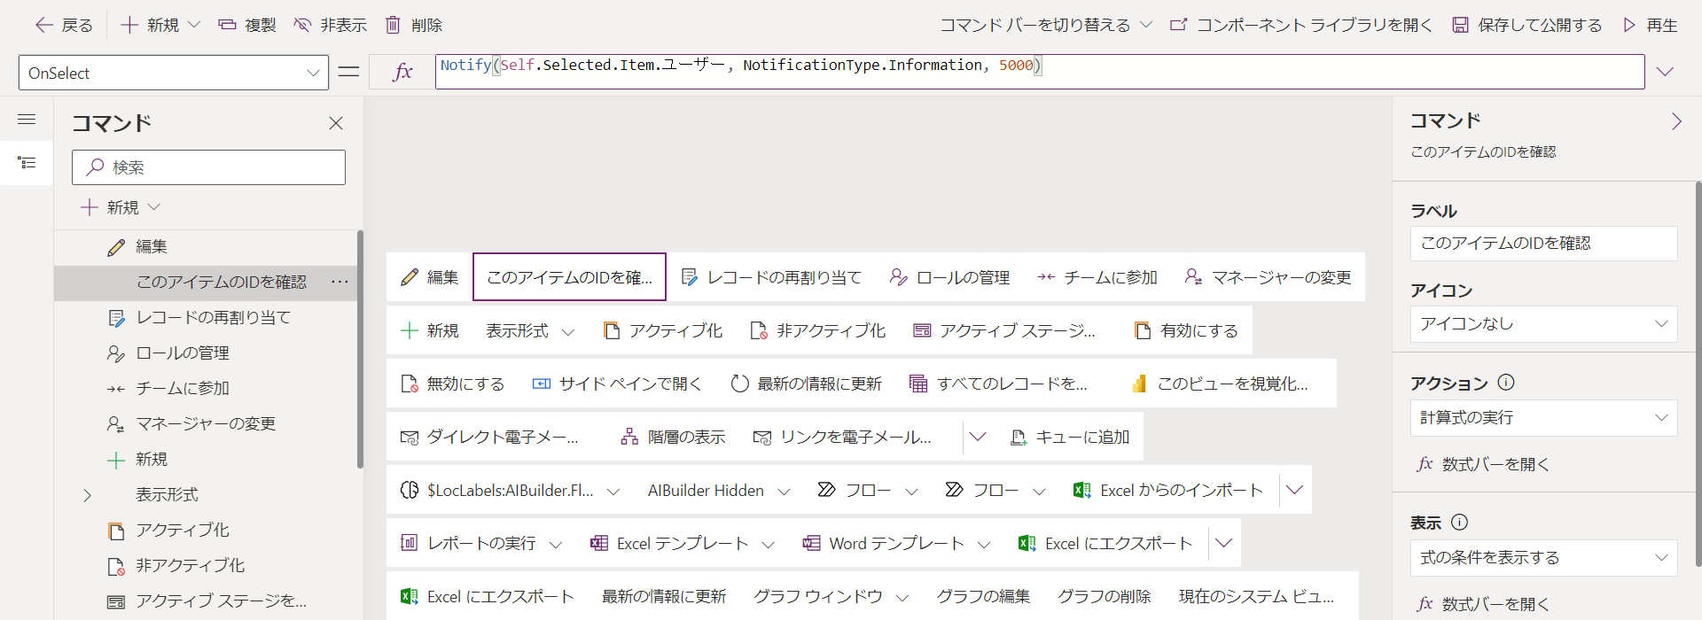Open more options for このアイテムのIDを確認

pos(340,282)
